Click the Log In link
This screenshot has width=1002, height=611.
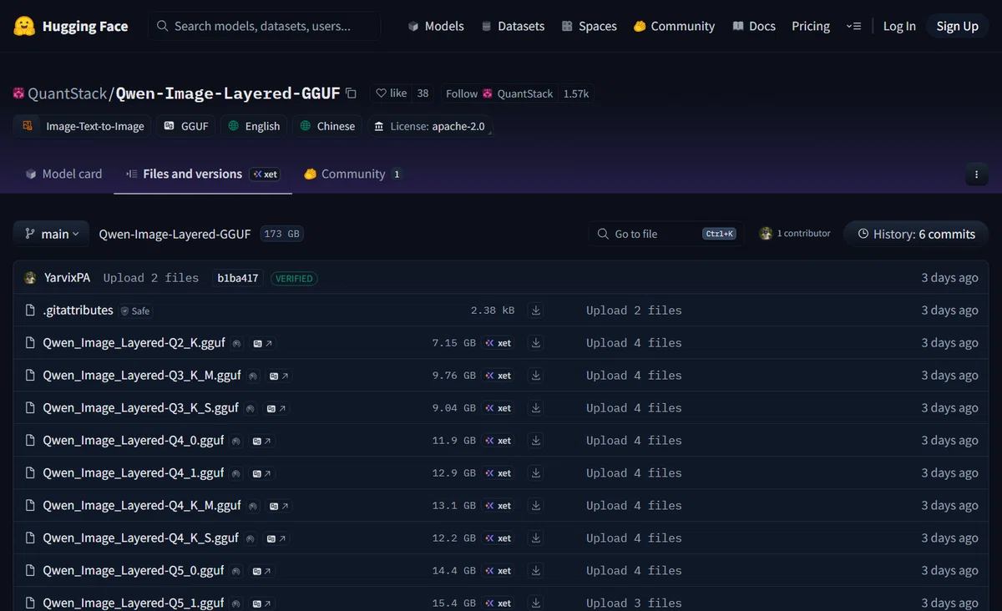[x=899, y=26]
